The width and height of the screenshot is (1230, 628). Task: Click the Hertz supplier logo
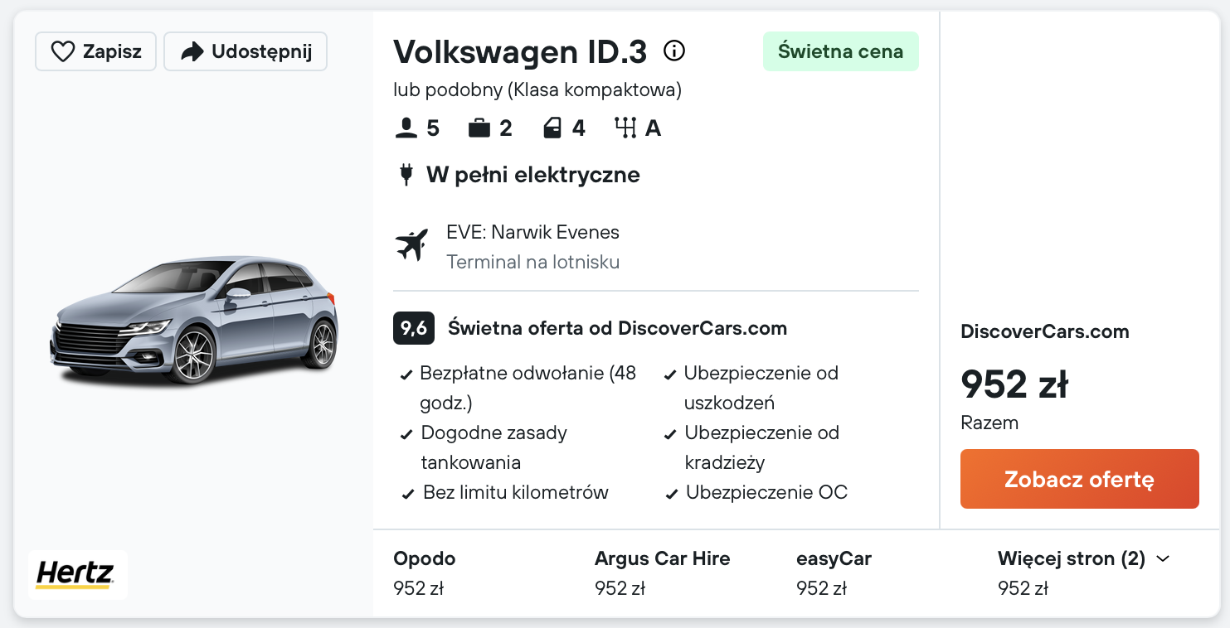(x=76, y=573)
